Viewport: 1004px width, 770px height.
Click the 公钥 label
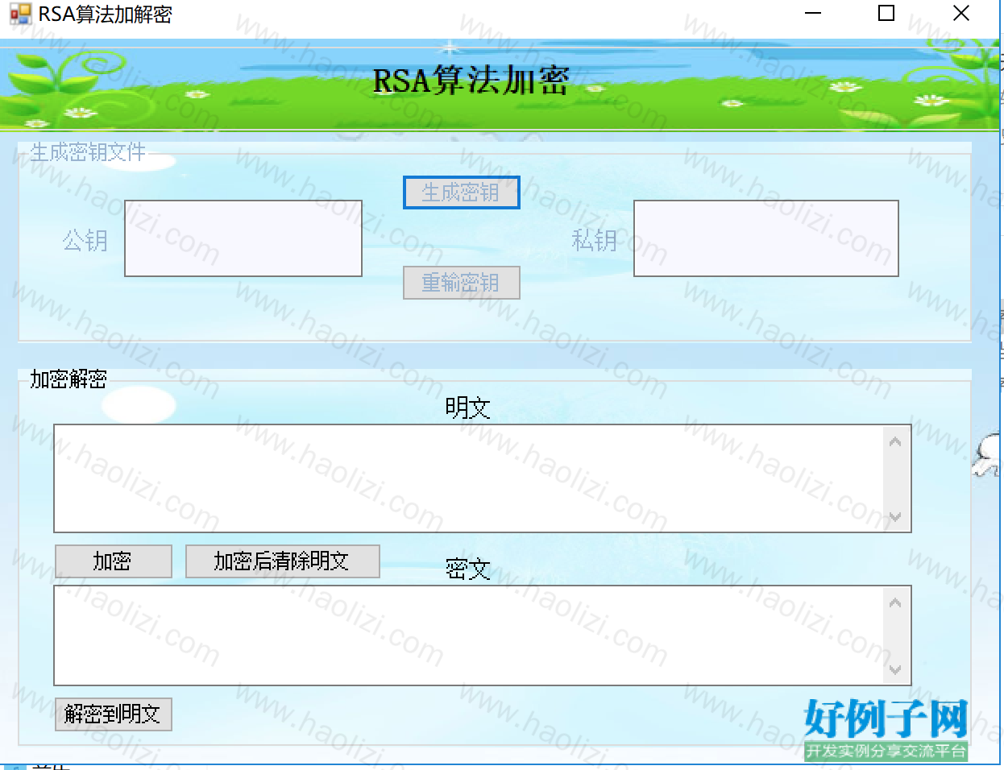85,240
